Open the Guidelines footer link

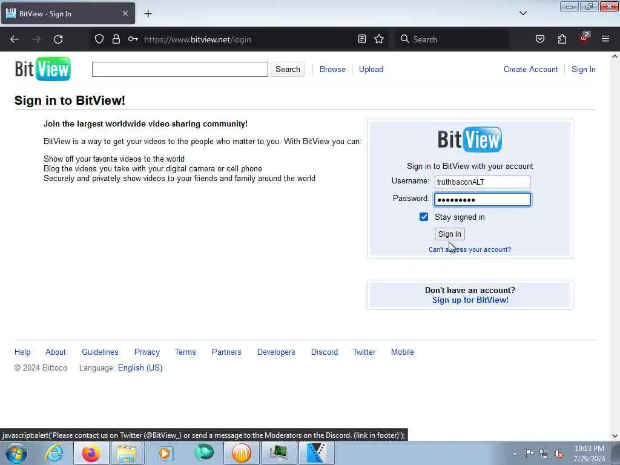(100, 352)
